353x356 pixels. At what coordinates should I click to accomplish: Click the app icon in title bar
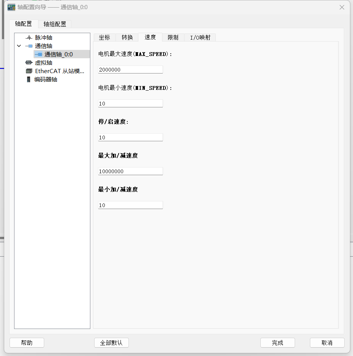[11, 7]
